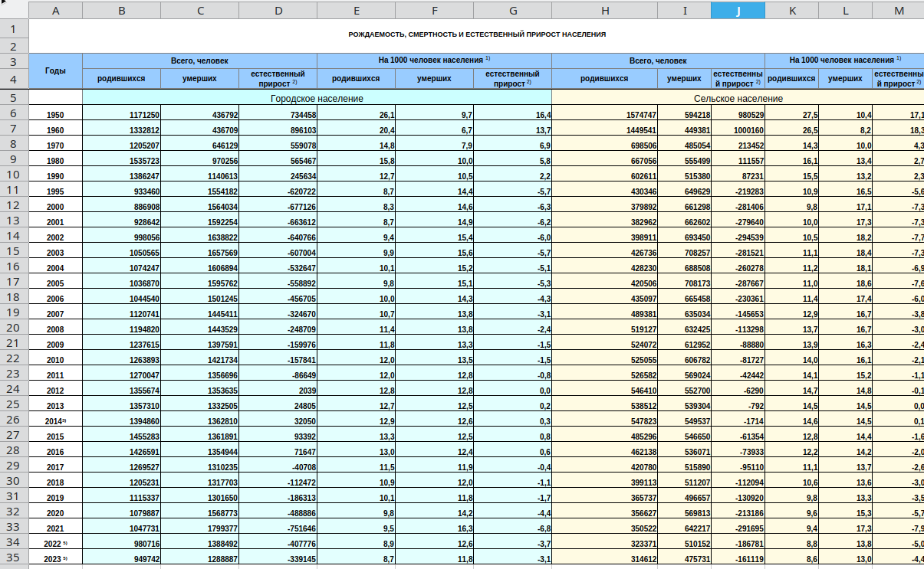The width and height of the screenshot is (924, 569).
Task: Click 'На 1000 человек населения' header above column F
Action: pos(434,60)
